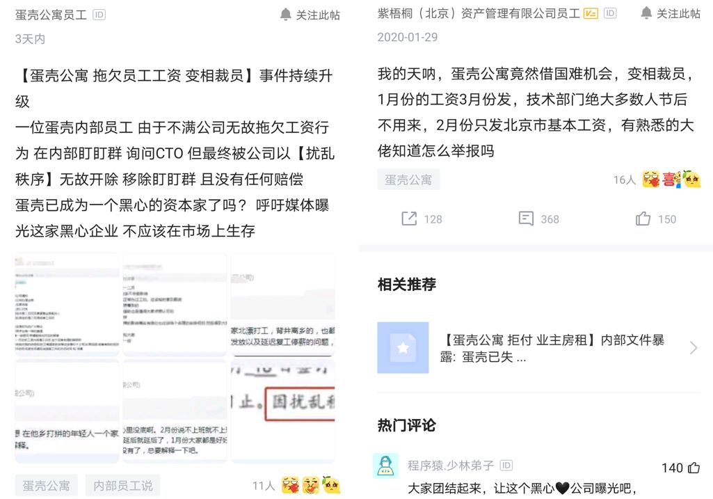Select the 蛋壳公寓 tag under left post
Screen dimensions: 713x499
[46, 486]
